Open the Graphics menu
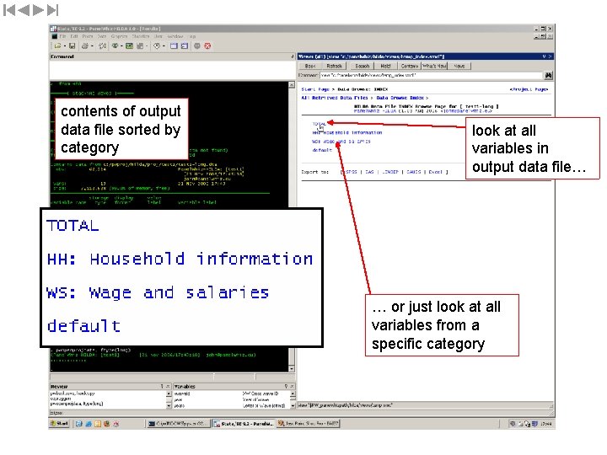The height and width of the screenshot is (455, 607). (119, 36)
